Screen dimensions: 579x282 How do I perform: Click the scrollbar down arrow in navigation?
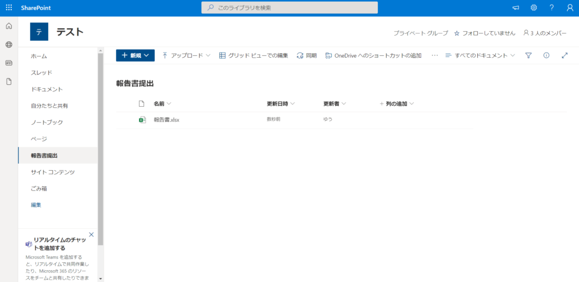[101, 279]
